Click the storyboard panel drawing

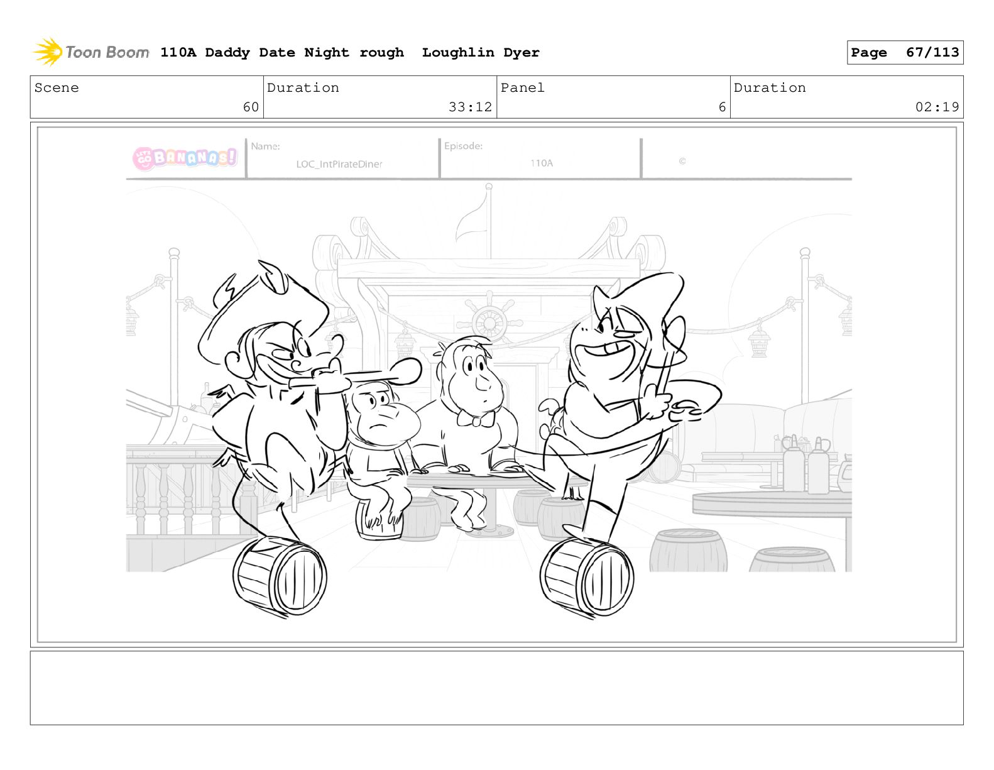(x=496, y=385)
